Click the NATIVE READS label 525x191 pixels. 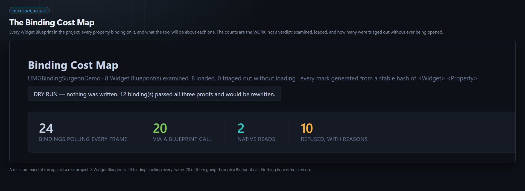click(256, 139)
